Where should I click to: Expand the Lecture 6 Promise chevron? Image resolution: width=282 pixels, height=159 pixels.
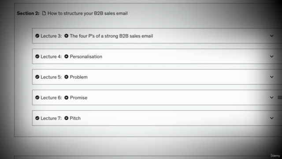click(x=271, y=98)
